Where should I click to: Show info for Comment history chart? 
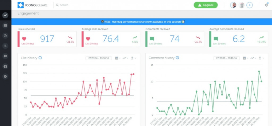177,58
